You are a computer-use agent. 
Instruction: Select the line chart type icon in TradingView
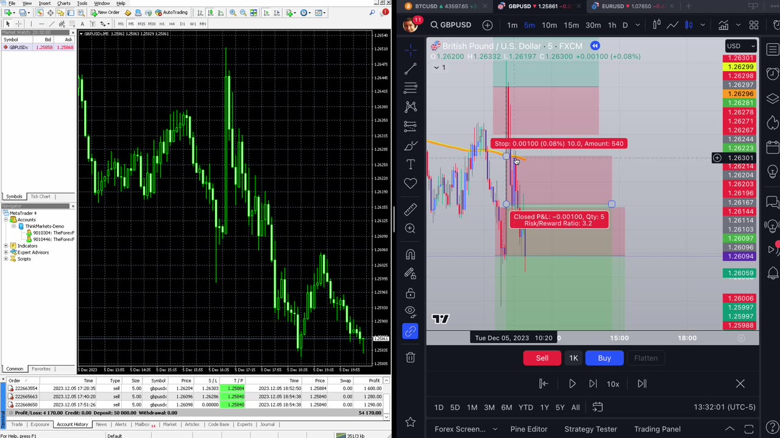(x=673, y=25)
